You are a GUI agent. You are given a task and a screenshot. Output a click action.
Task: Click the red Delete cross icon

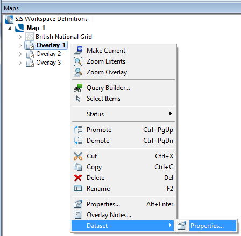pos(78,178)
